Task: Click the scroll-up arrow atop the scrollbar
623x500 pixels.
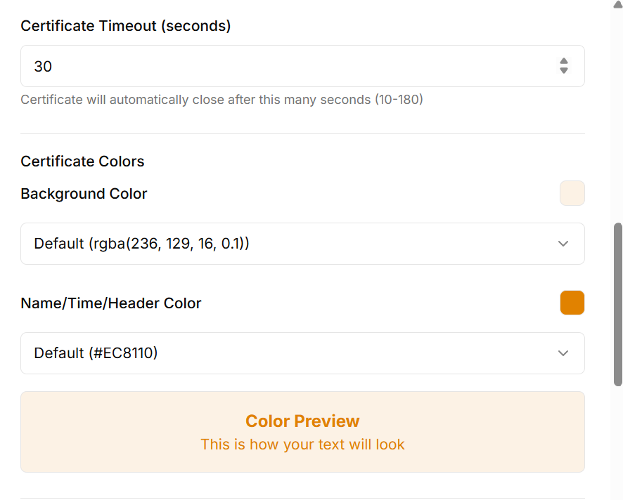Action: (618, 4)
